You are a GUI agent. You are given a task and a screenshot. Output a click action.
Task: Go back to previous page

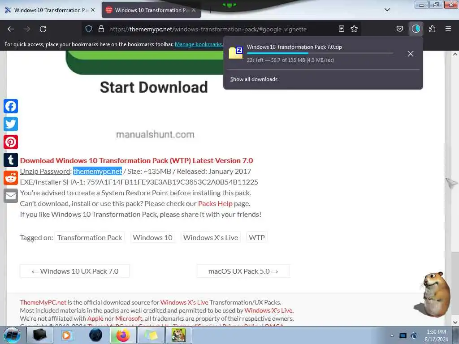(11, 29)
